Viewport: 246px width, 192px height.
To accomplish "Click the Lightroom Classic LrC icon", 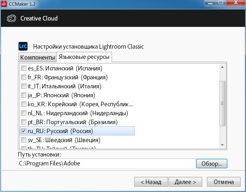I will (x=23, y=46).
